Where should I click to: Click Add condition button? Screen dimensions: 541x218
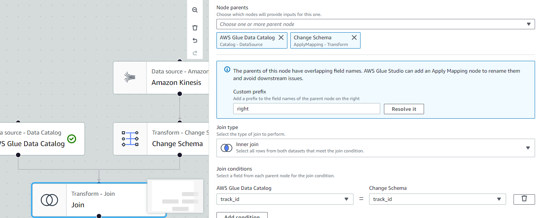[242, 215]
